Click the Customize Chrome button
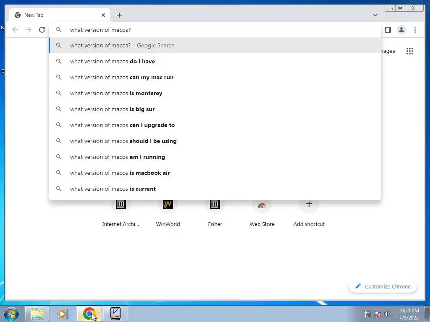Image resolution: width=430 pixels, height=322 pixels. point(383,286)
